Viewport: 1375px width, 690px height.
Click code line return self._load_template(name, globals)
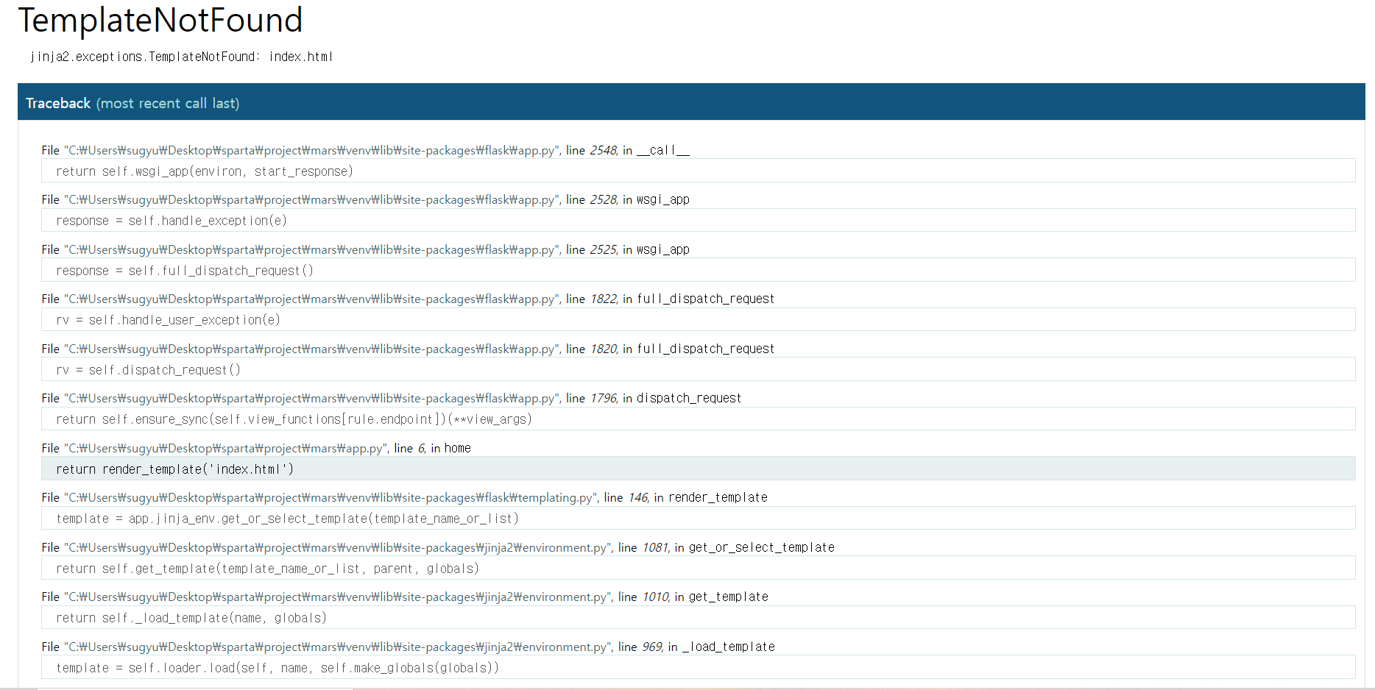tap(698, 617)
